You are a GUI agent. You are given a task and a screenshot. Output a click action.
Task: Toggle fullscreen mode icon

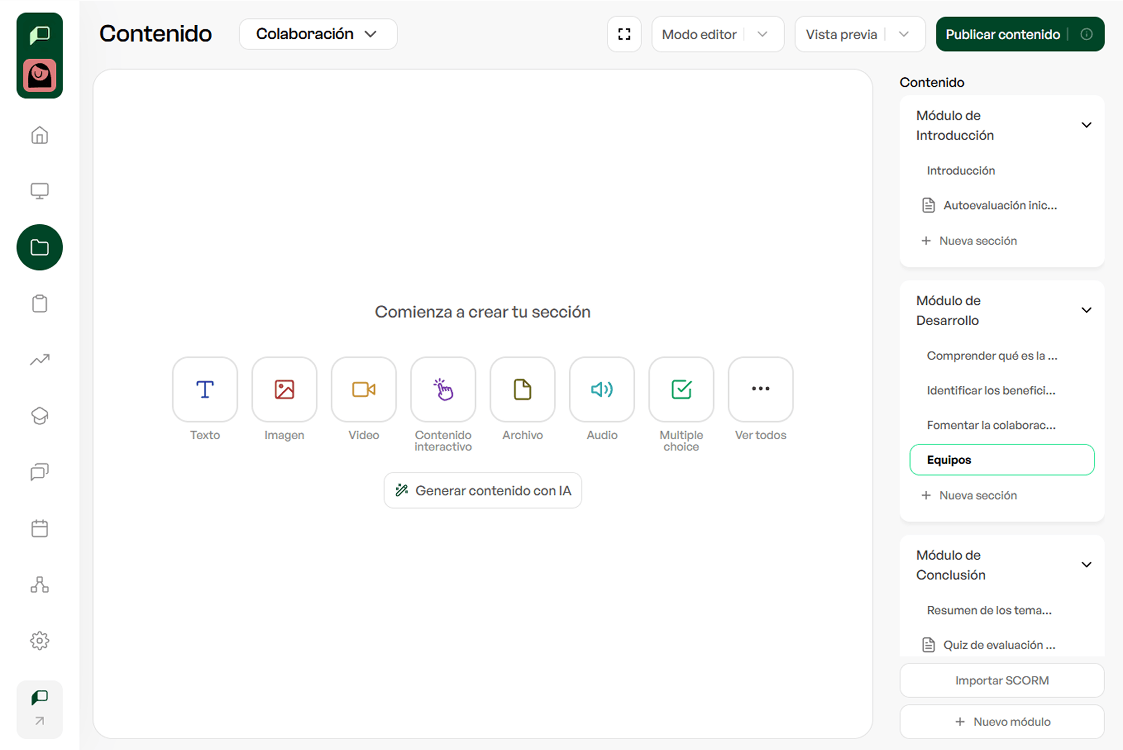(624, 34)
